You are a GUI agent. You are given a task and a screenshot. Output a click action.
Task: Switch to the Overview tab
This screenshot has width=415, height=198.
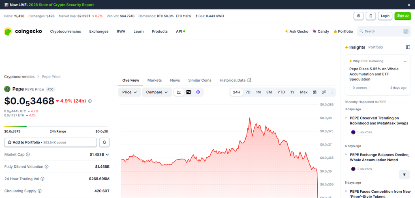tap(131, 80)
